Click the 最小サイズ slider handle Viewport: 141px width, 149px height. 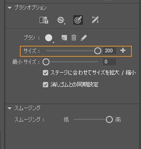46,62
